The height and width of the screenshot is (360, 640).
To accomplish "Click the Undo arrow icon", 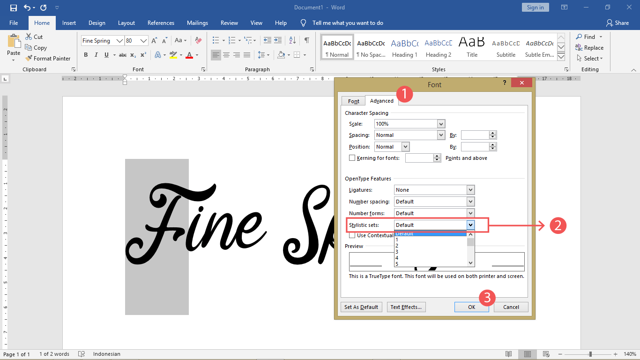I will click(27, 7).
